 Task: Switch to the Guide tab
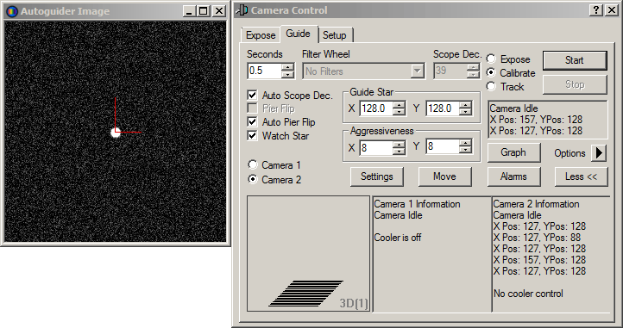pyautogui.click(x=298, y=34)
